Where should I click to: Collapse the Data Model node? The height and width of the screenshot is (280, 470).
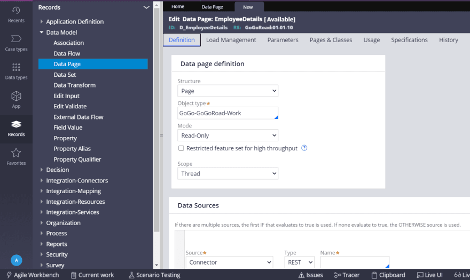point(41,33)
